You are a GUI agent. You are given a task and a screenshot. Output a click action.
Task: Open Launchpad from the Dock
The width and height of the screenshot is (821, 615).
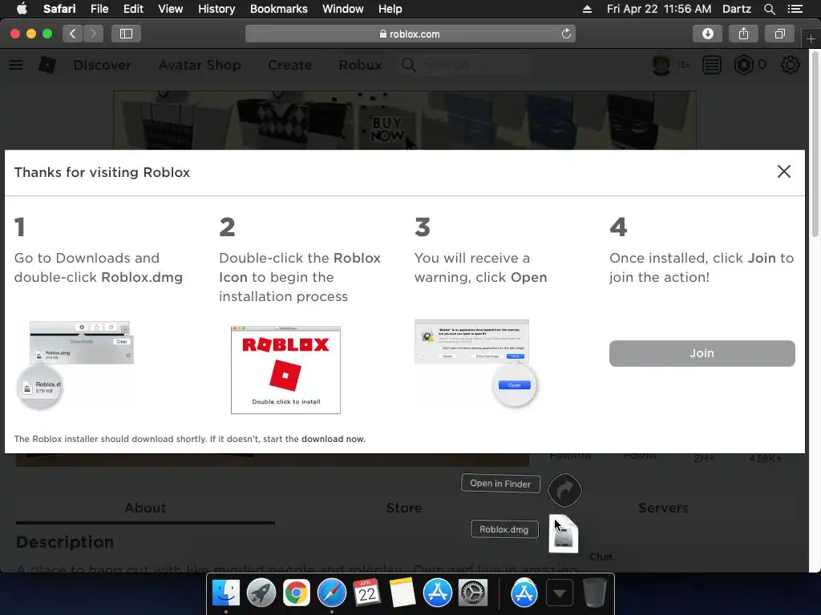click(261, 593)
